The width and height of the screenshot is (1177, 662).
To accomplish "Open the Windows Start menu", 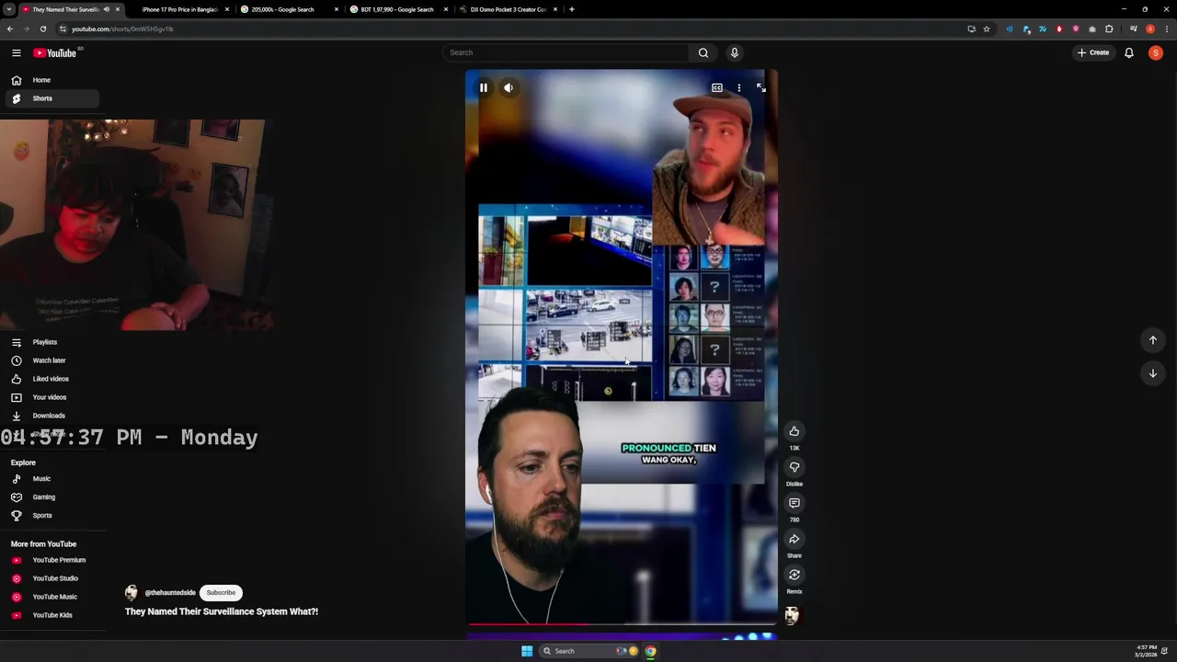I will click(x=527, y=651).
